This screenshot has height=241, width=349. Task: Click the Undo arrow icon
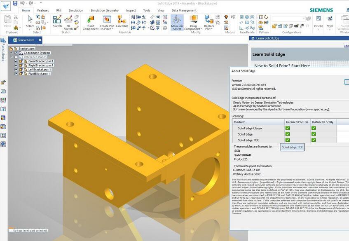[x=22, y=3]
